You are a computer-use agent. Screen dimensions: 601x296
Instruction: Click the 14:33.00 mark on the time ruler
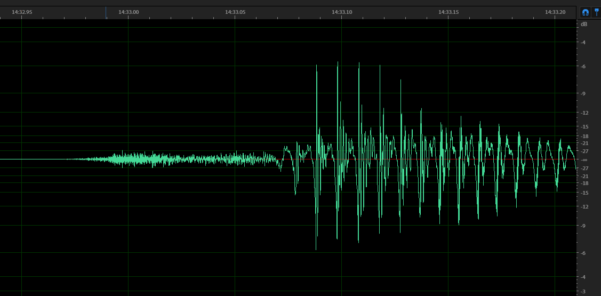129,12
